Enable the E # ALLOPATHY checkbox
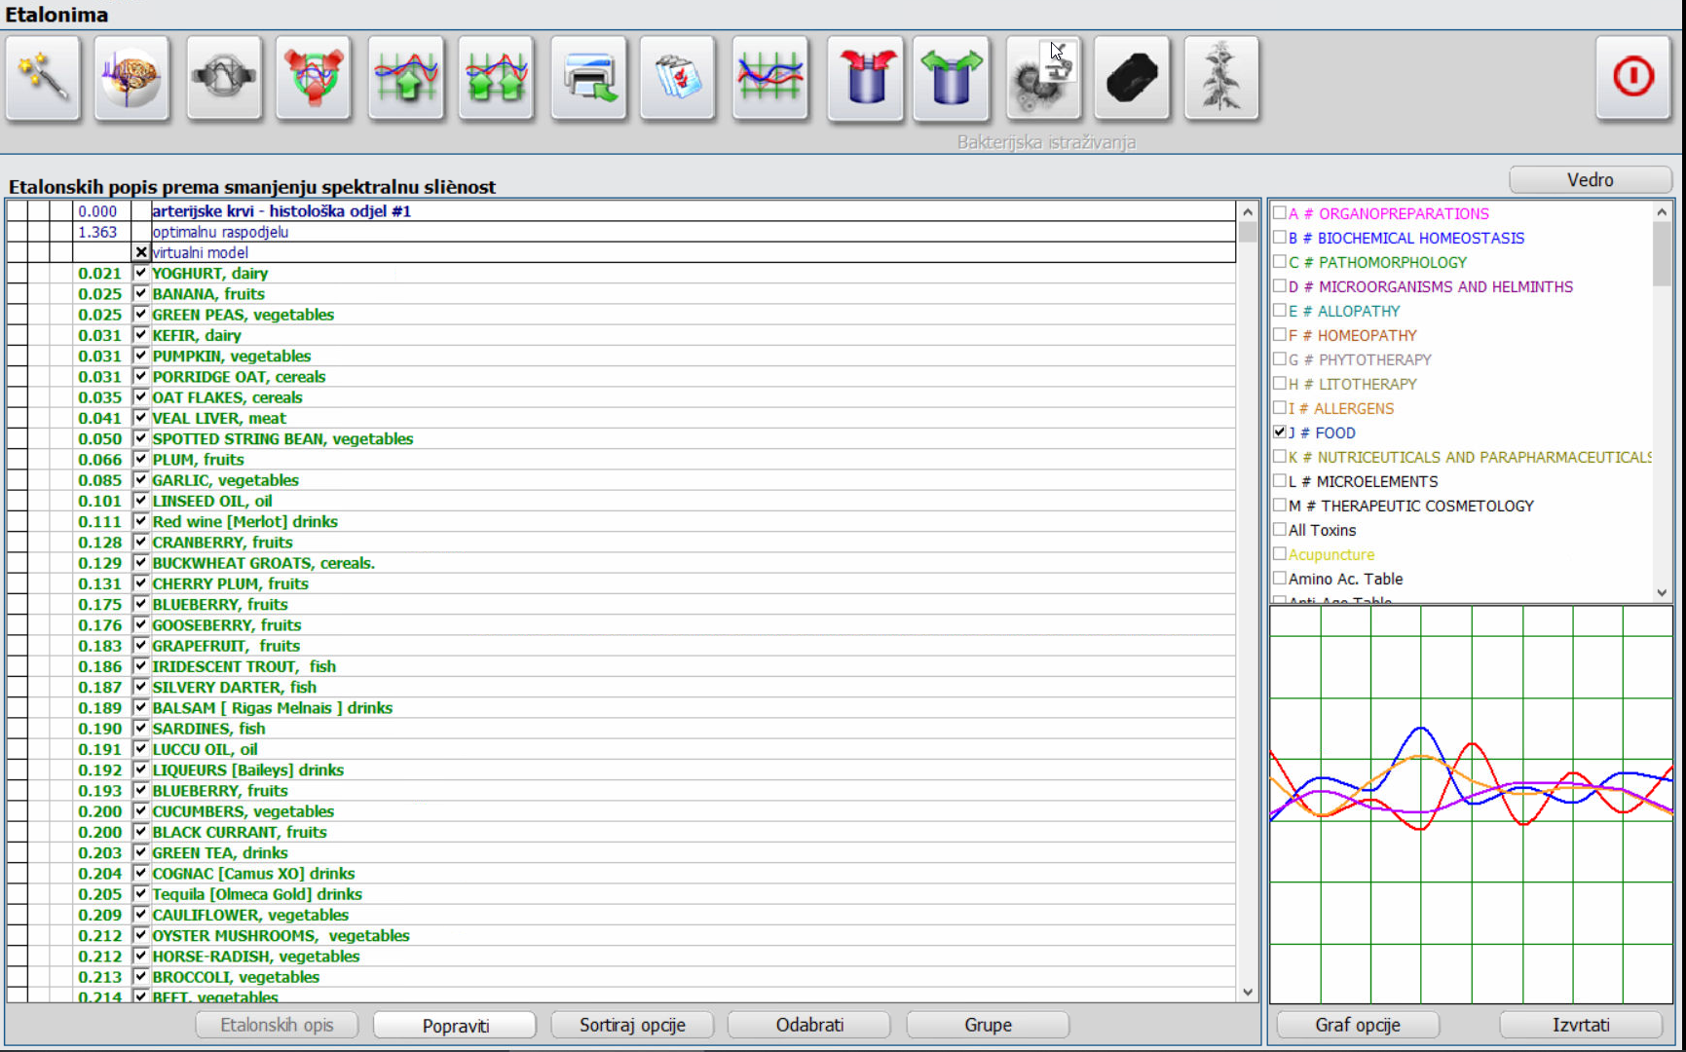Viewport: 1686px width, 1052px height. tap(1280, 310)
